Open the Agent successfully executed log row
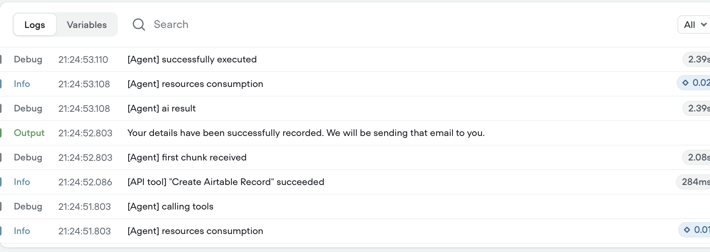This screenshot has height=252, width=710. (355, 59)
